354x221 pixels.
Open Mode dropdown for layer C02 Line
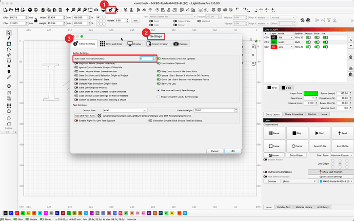(286, 47)
